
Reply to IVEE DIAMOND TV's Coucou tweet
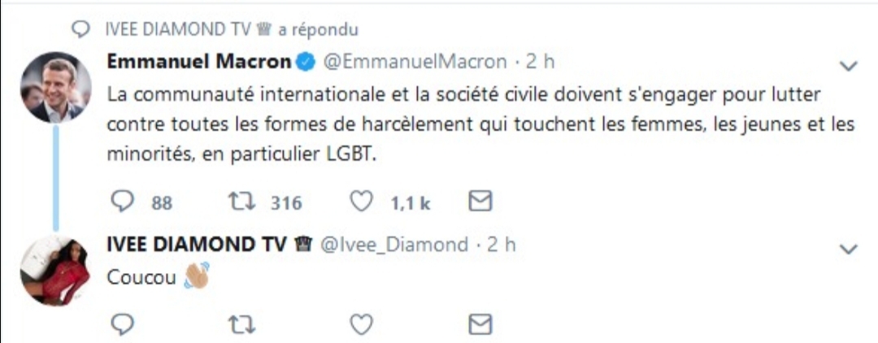[x=123, y=323]
